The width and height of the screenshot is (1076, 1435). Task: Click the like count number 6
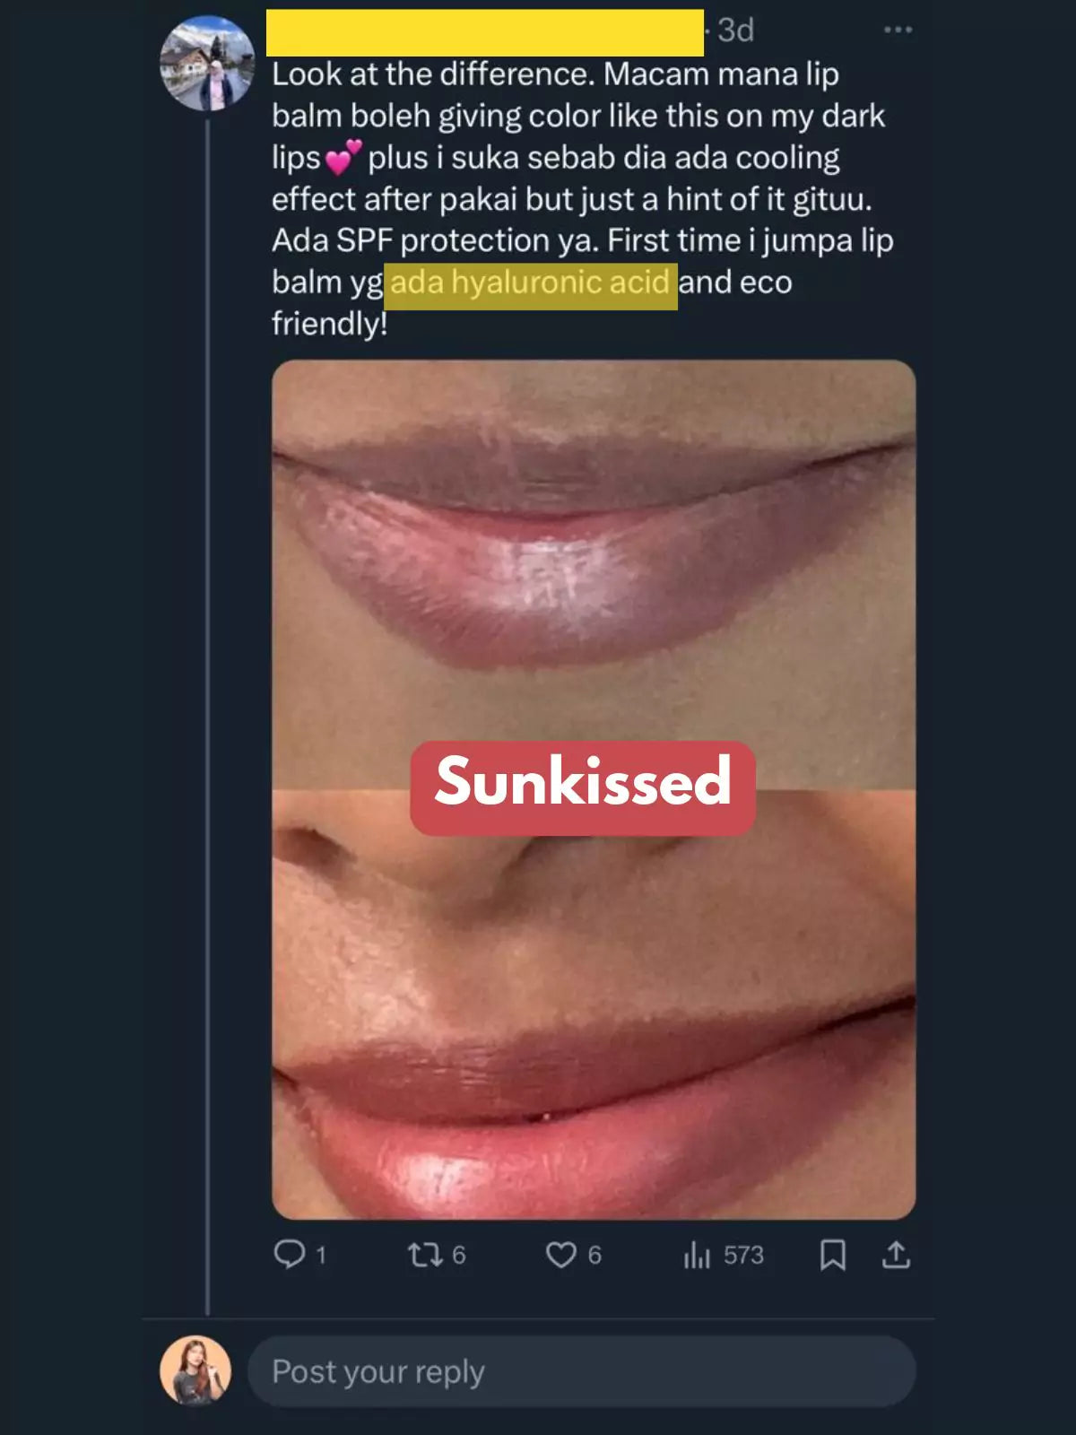[594, 1255]
